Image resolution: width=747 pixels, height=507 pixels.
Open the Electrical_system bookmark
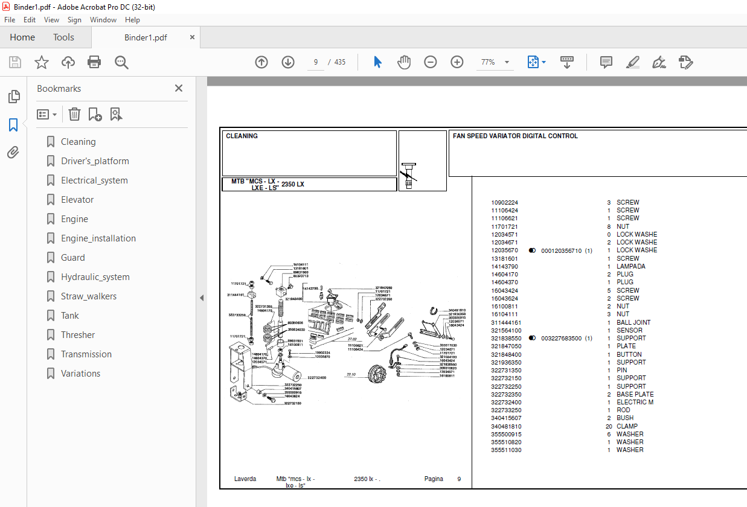(x=94, y=180)
